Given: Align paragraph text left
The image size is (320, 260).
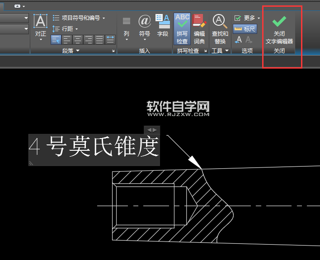Looking at the screenshot, I should [67, 40].
